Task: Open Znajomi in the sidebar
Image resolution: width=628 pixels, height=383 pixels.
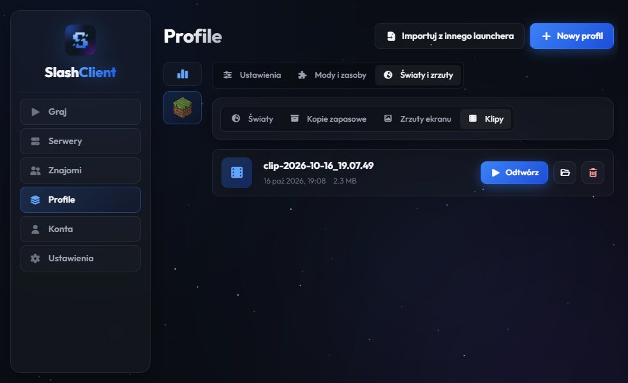Action: (x=80, y=170)
